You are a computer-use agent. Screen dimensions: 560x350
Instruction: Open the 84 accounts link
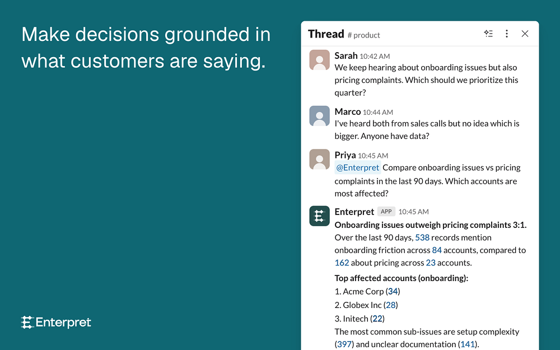(x=437, y=250)
